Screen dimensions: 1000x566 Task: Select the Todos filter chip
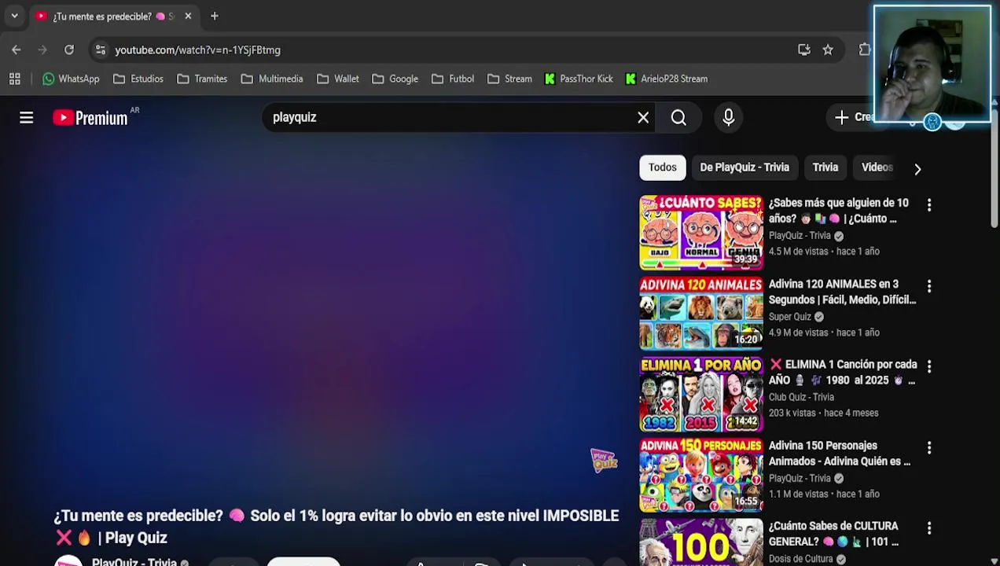[x=663, y=167]
